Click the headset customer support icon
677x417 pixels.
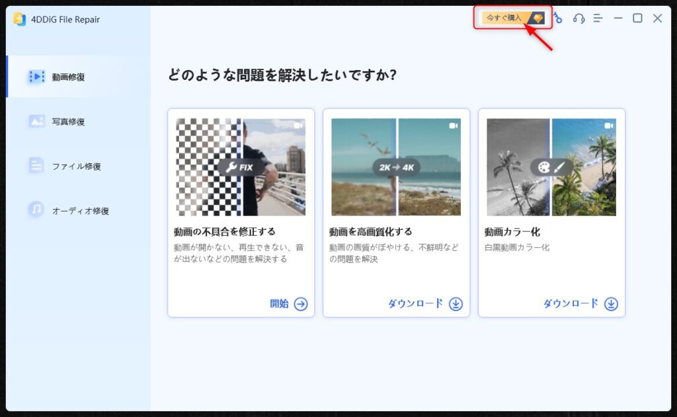tap(578, 19)
